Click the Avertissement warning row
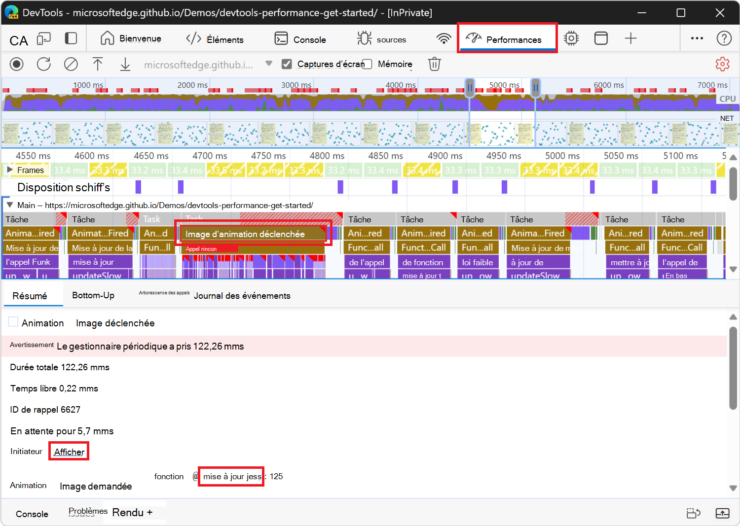 click(x=365, y=346)
